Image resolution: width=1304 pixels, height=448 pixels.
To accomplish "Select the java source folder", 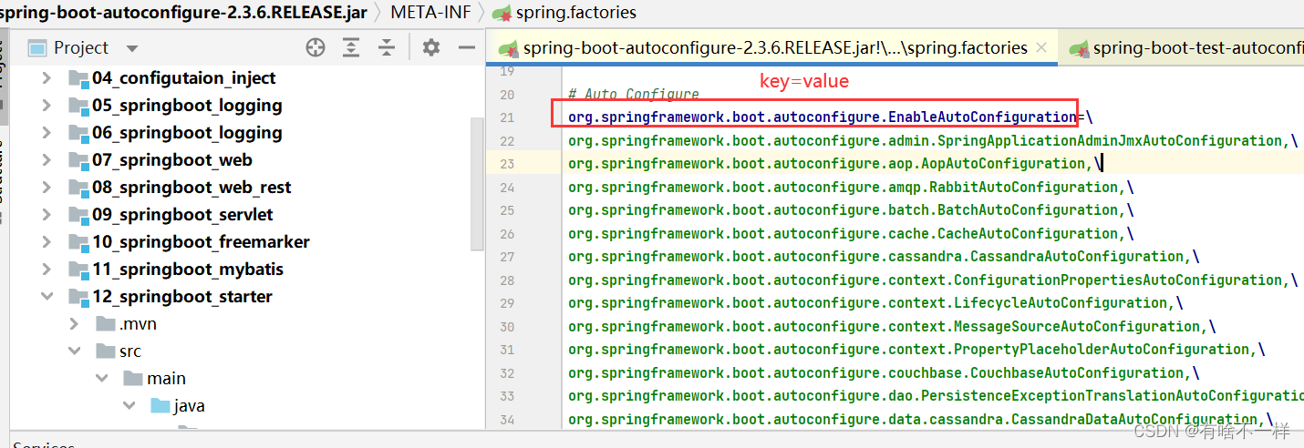I will point(189,406).
